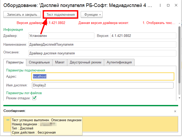This screenshot has width=182, height=139.
Task: Select the Двустрочный режим tab
Action: coord(86,62)
